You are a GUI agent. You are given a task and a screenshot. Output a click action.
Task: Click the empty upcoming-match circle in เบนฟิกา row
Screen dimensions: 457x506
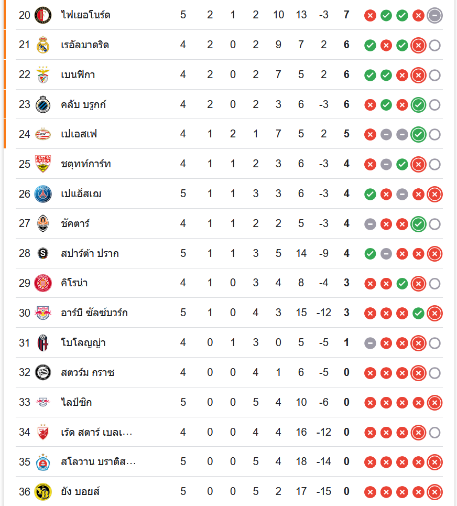point(434,75)
